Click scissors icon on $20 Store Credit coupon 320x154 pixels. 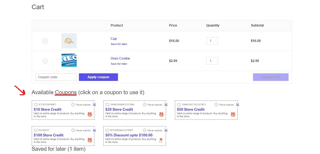coord(166,104)
